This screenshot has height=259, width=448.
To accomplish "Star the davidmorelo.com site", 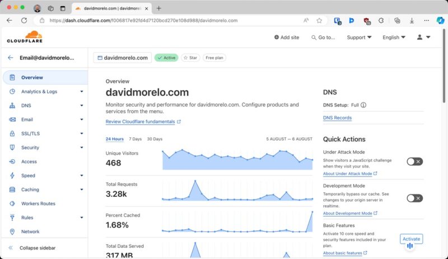I will [190, 58].
